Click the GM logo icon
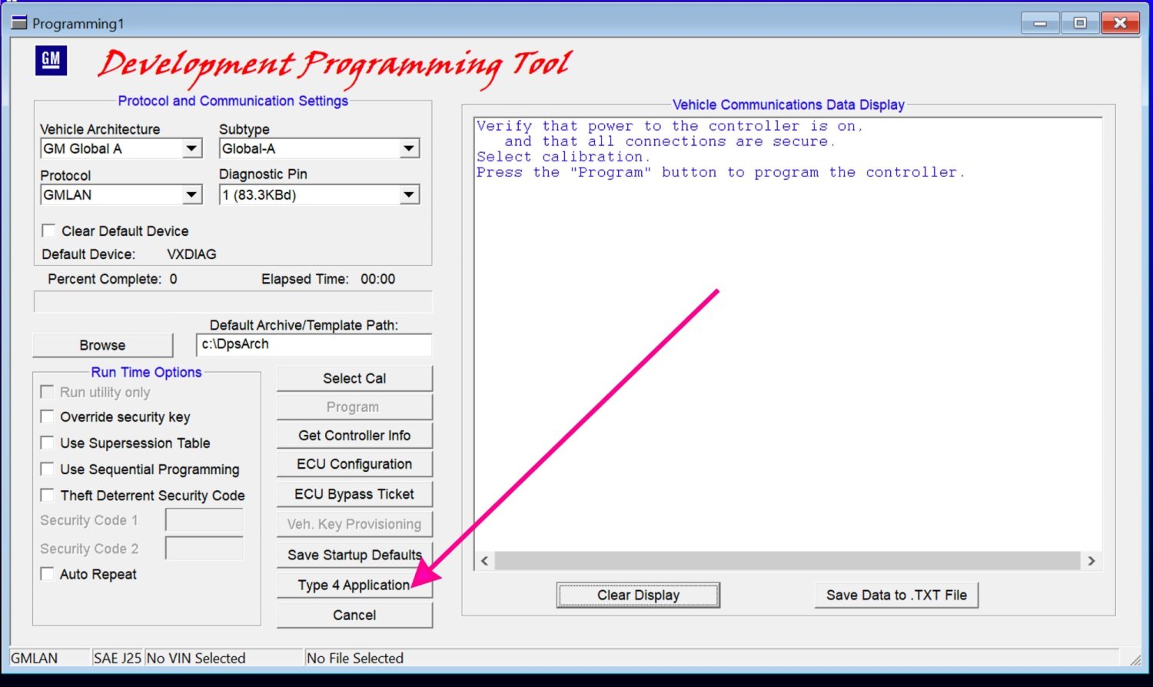Image resolution: width=1153 pixels, height=687 pixels. [51, 61]
